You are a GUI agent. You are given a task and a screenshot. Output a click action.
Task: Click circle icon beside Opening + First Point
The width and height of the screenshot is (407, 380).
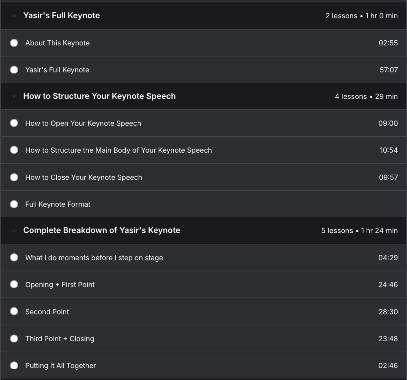tap(14, 285)
